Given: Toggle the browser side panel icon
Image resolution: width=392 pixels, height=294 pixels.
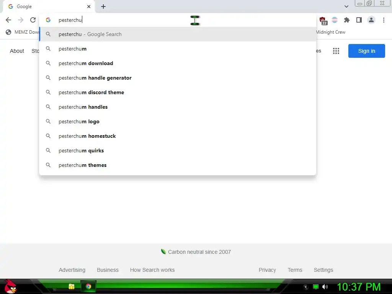Looking at the screenshot, I should (359, 20).
